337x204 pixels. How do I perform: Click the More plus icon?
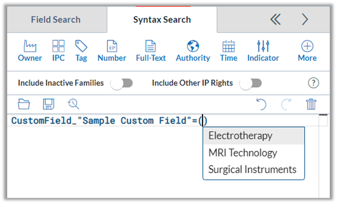coord(307,51)
